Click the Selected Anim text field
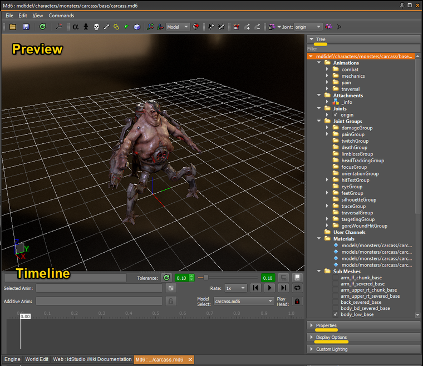Image resolution: width=423 pixels, height=366 pixels. click(99, 288)
